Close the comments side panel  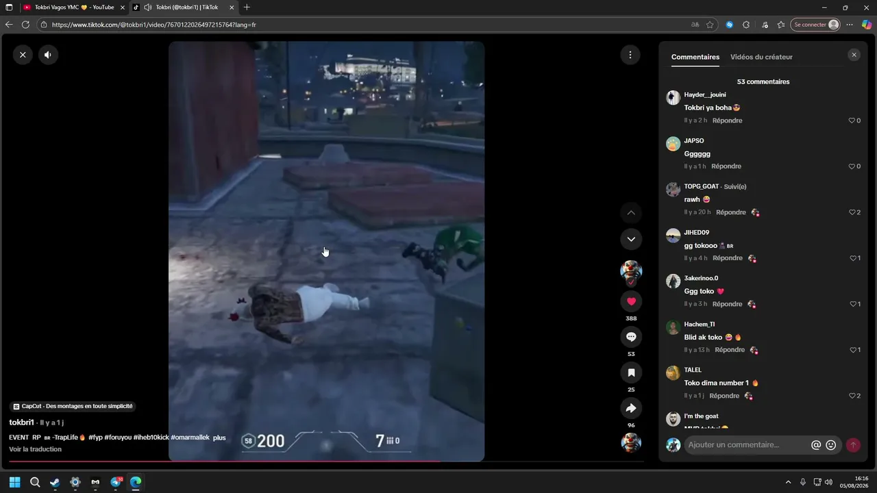854,55
